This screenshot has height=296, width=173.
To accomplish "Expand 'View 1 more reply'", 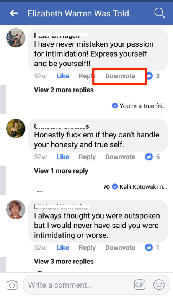I will click(x=61, y=171).
